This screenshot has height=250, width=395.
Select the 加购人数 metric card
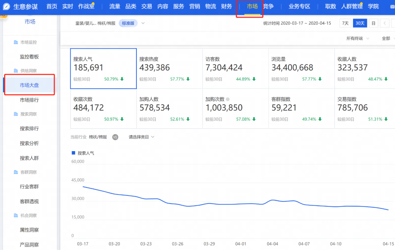pos(170,109)
